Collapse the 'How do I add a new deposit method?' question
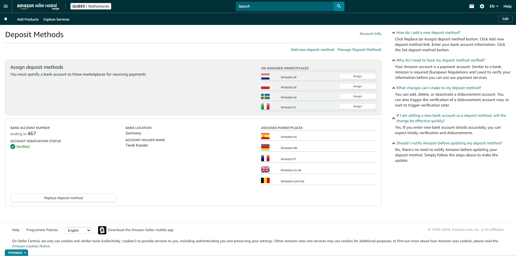This screenshot has width=516, height=256. pyautogui.click(x=393, y=33)
